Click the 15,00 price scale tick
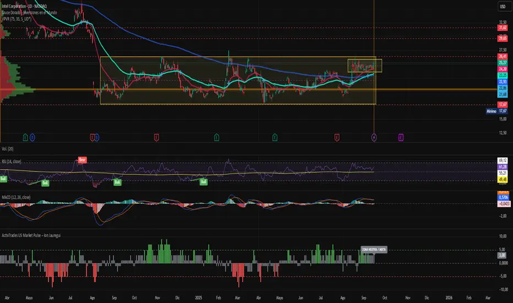The height and width of the screenshot is (303, 513). point(503,119)
